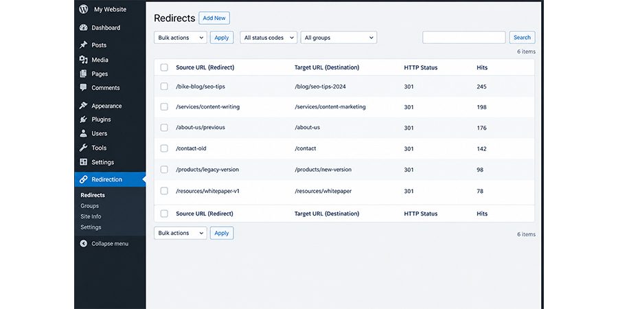Click the bottom Apply button
The width and height of the screenshot is (618, 309).
click(x=222, y=233)
